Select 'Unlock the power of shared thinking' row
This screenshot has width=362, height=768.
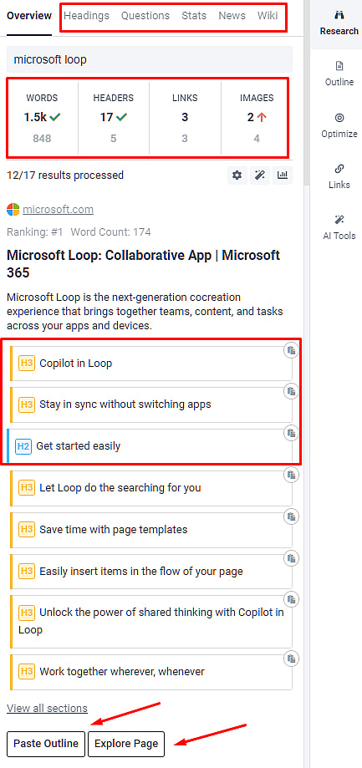[150, 621]
